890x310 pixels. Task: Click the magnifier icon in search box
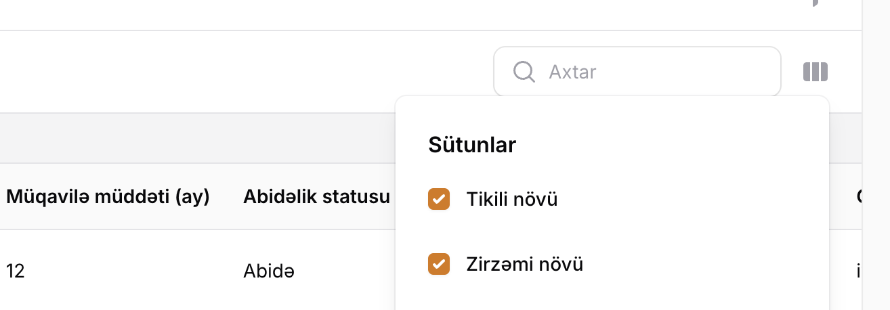[x=524, y=71]
